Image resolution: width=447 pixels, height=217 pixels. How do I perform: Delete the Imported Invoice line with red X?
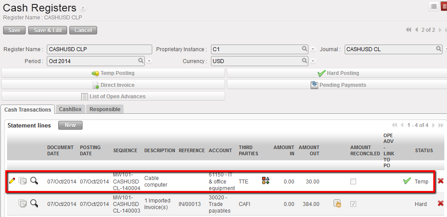click(x=440, y=203)
